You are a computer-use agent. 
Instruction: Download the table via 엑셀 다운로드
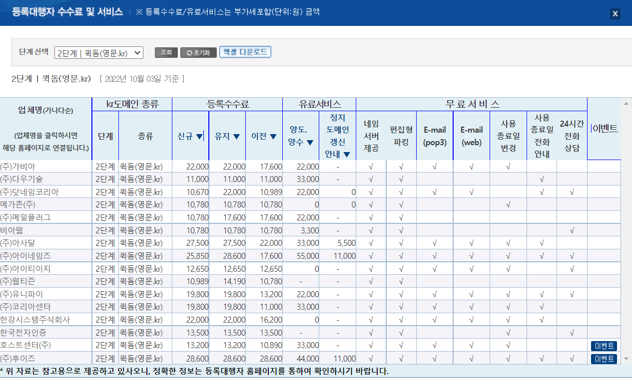coord(245,52)
